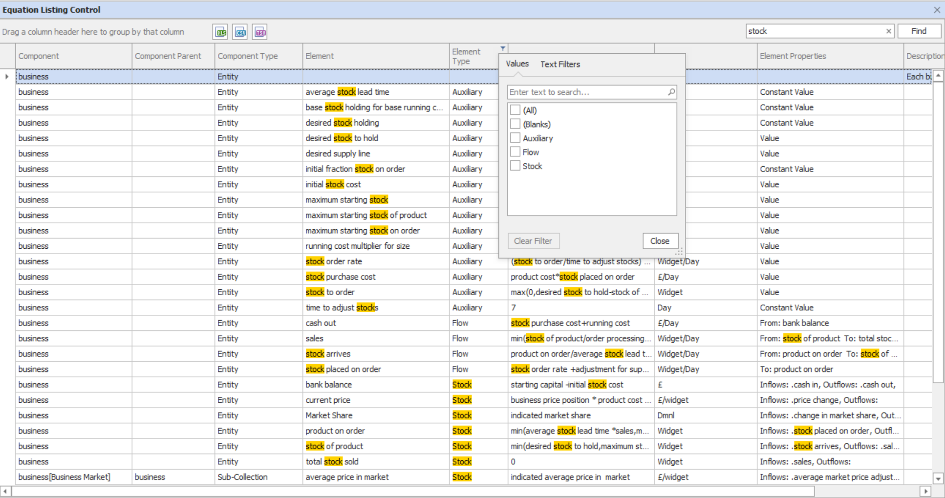Select the 'cash out' element cell
Viewport: 945px width, 498px height.
[x=376, y=323]
